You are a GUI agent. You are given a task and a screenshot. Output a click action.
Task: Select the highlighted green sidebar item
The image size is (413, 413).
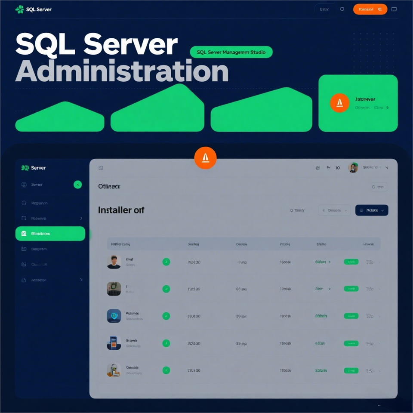pyautogui.click(x=50, y=234)
